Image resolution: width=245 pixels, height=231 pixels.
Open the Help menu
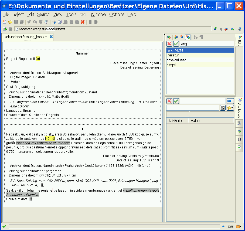(x=132, y=14)
